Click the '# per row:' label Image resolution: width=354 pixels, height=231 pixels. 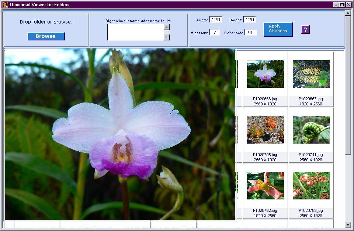[x=199, y=33]
